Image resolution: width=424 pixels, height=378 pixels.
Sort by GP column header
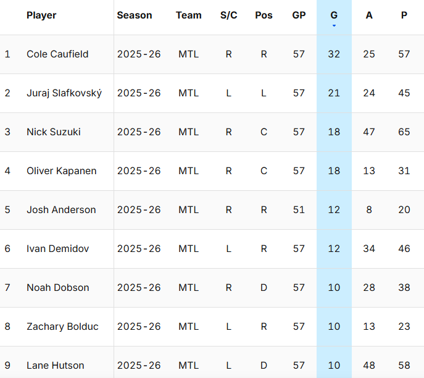[x=299, y=15]
